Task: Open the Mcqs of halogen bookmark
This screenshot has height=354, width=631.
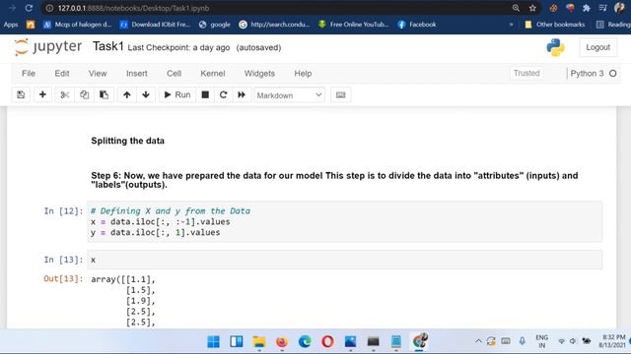Action: (x=77, y=25)
